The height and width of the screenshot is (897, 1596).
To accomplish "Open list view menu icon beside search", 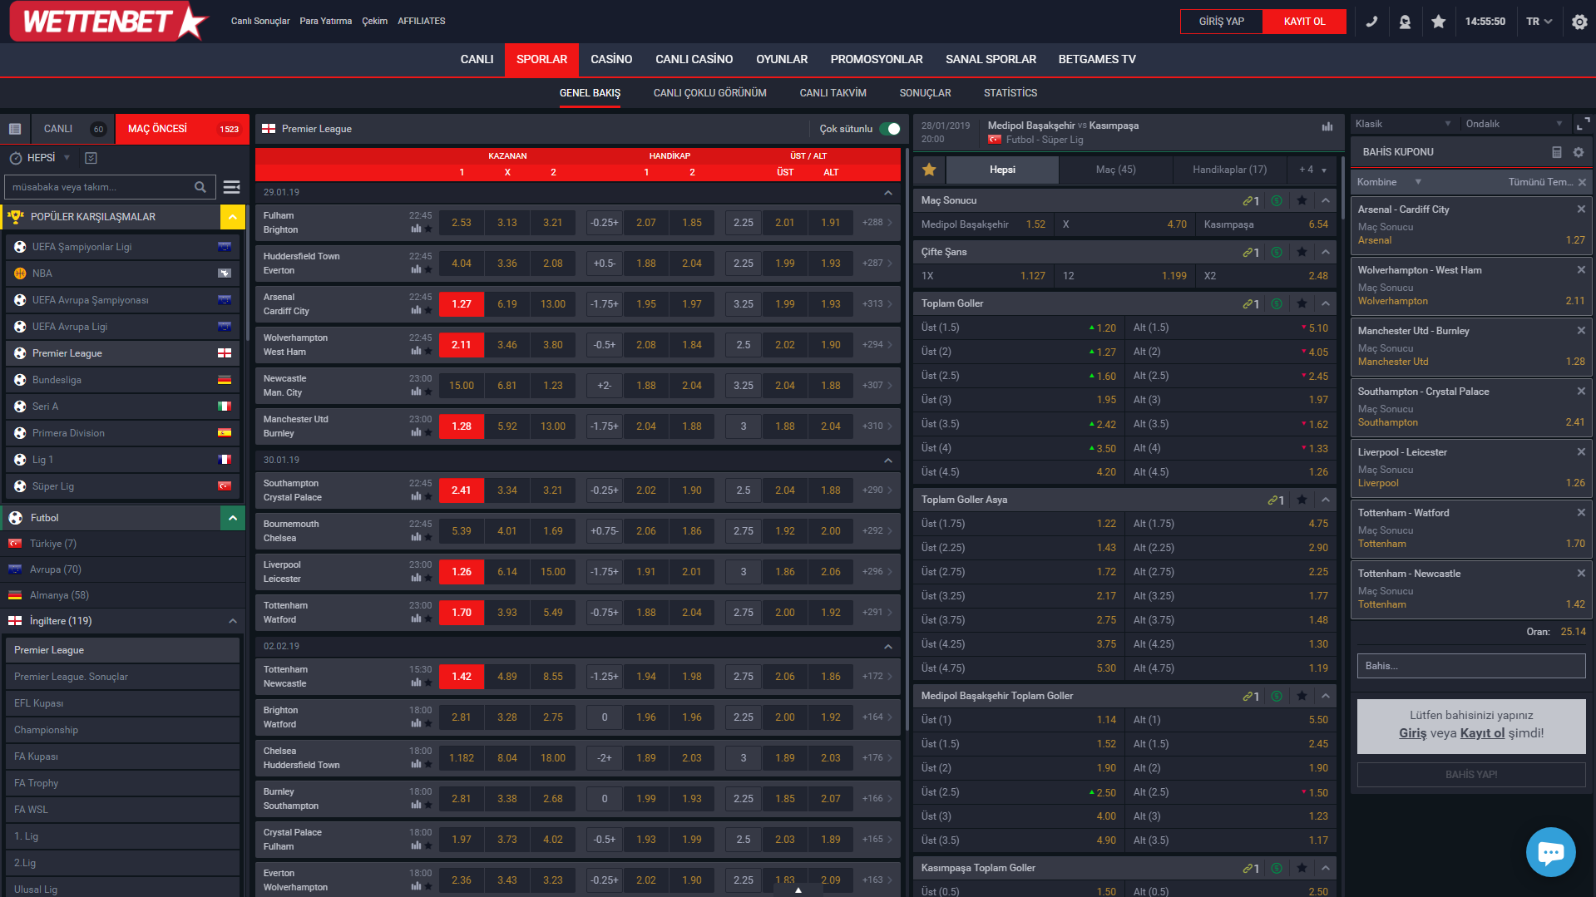I will pyautogui.click(x=232, y=187).
